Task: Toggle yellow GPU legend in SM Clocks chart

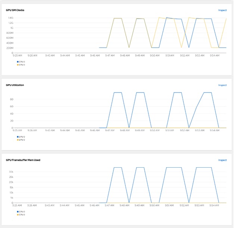Action: 21,65
